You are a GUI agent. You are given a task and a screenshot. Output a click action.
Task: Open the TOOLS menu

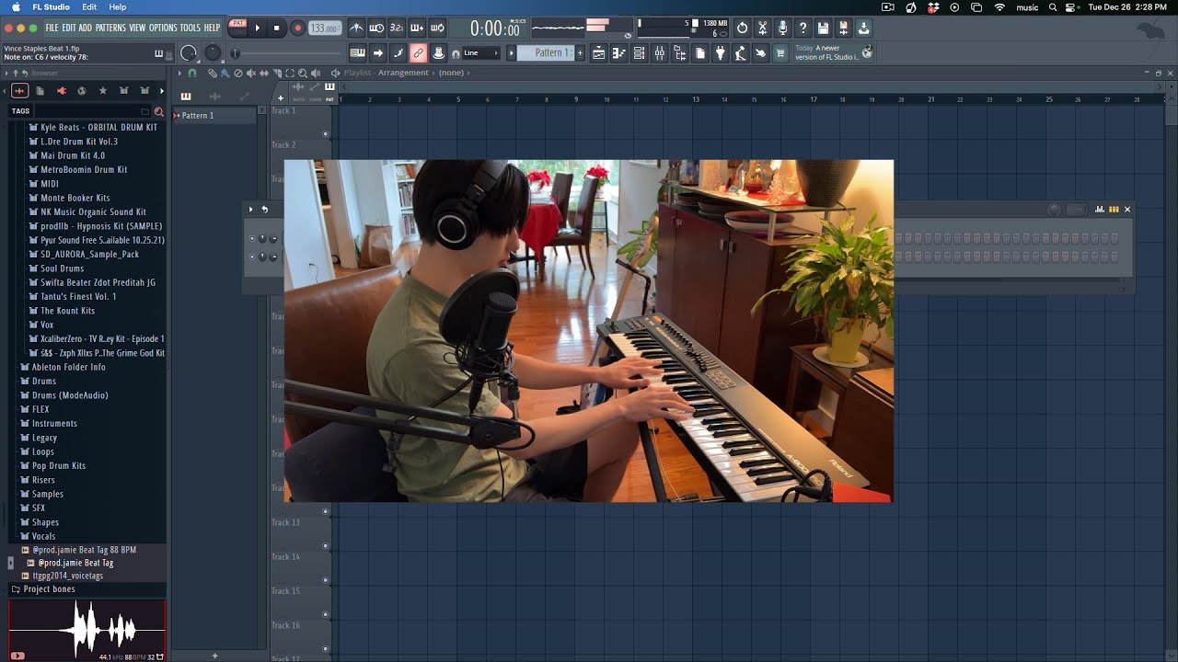pos(191,29)
